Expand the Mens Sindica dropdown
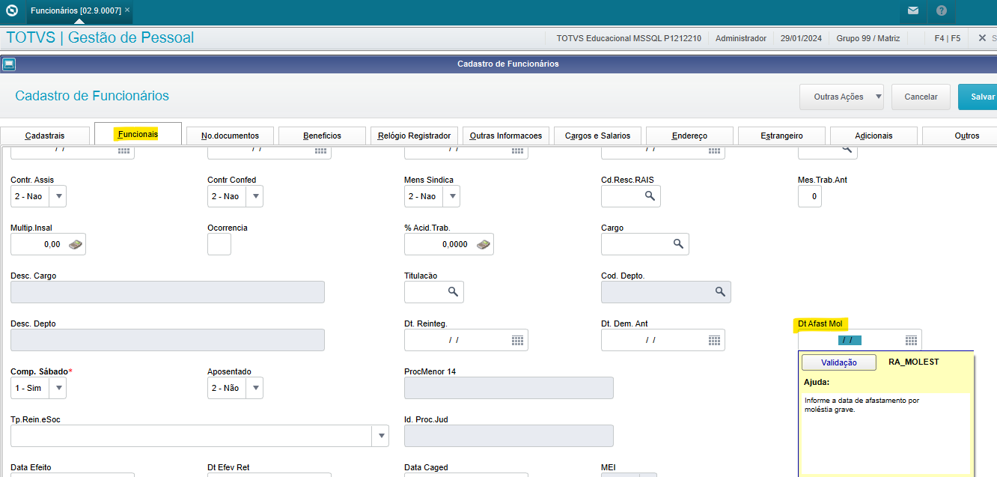Screen dimensions: 997x477 [451, 196]
